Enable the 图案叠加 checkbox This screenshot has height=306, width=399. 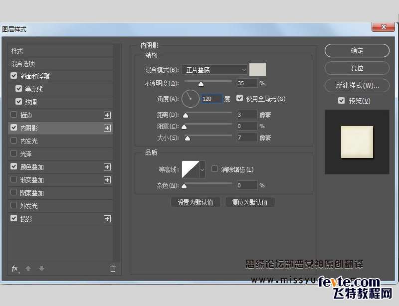[x=14, y=192]
